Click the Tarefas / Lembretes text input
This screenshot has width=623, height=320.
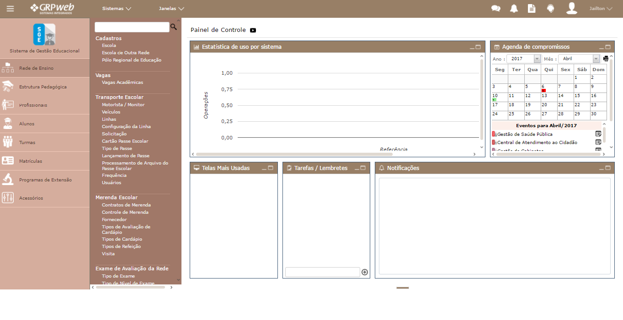coord(323,272)
